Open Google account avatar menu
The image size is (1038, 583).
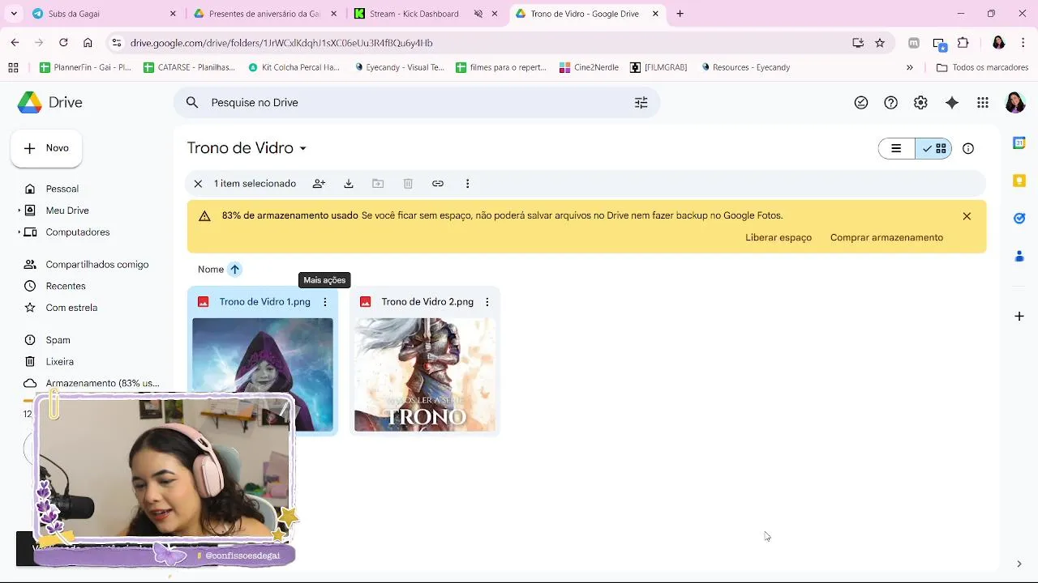[1014, 102]
